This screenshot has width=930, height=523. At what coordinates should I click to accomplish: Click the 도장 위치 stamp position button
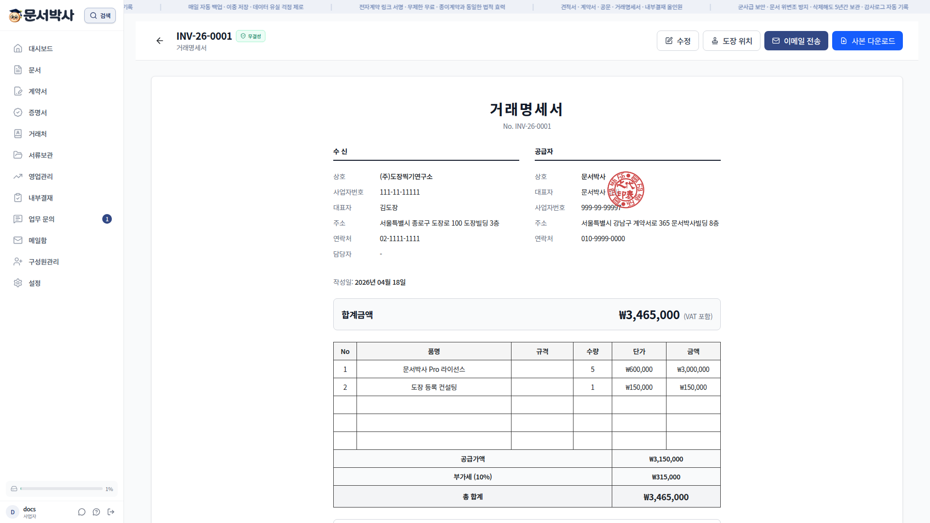click(x=731, y=41)
